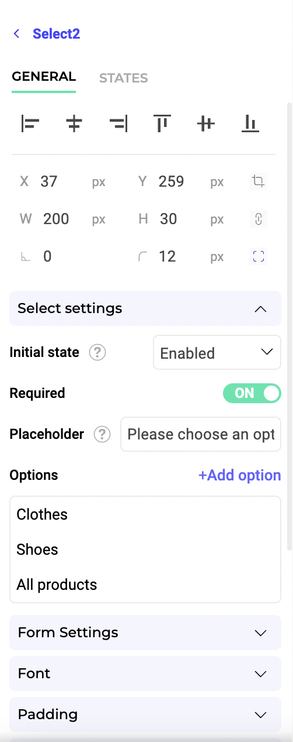Click the crop icon beside Y field
The width and height of the screenshot is (293, 742).
258,181
